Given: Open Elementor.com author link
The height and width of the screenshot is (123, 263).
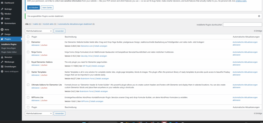Looking at the screenshot, I should coord(87,46).
